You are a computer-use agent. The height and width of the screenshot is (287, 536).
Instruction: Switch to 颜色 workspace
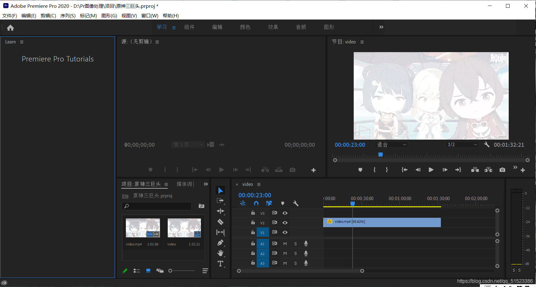point(245,27)
